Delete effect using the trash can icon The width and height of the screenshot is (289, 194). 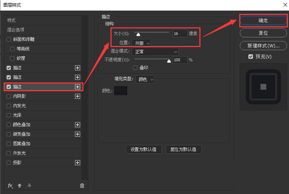[82, 186]
